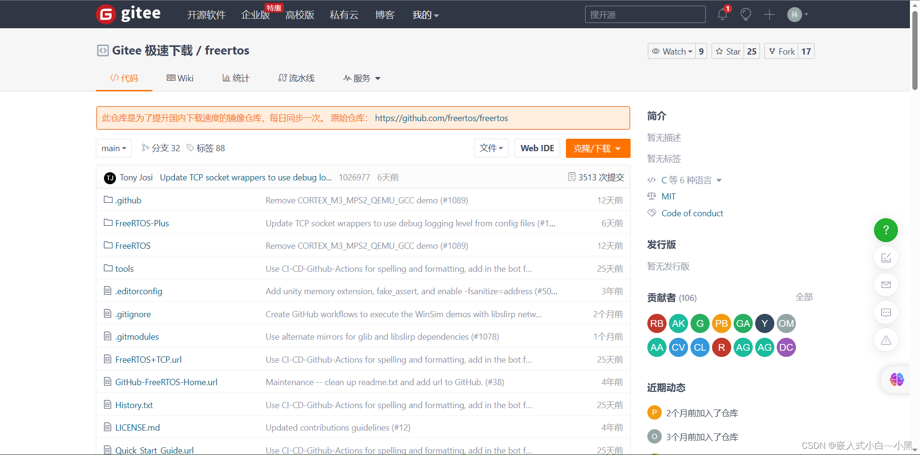This screenshot has height=455, width=920.
Task: Open 博客 in the top navigation
Action: tap(385, 15)
